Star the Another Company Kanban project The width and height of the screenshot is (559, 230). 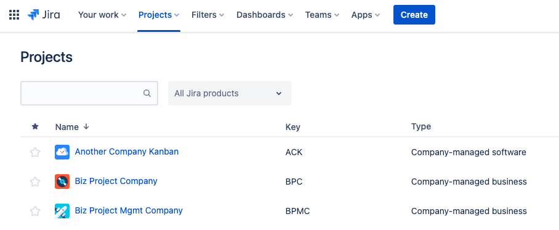35,153
